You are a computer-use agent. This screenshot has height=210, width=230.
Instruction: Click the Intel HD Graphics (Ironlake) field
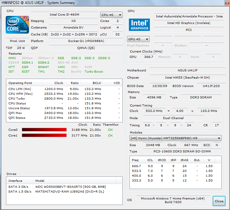click(189, 23)
